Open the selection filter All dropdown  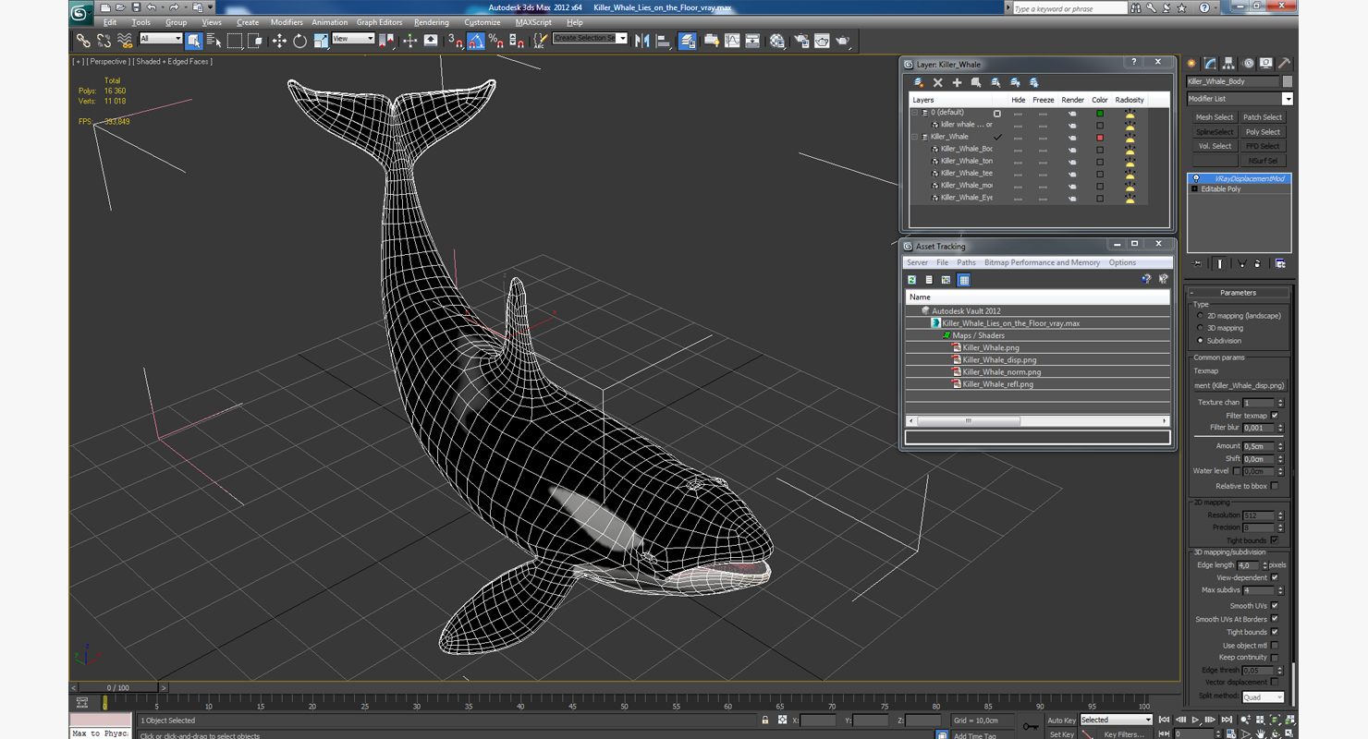(x=161, y=39)
